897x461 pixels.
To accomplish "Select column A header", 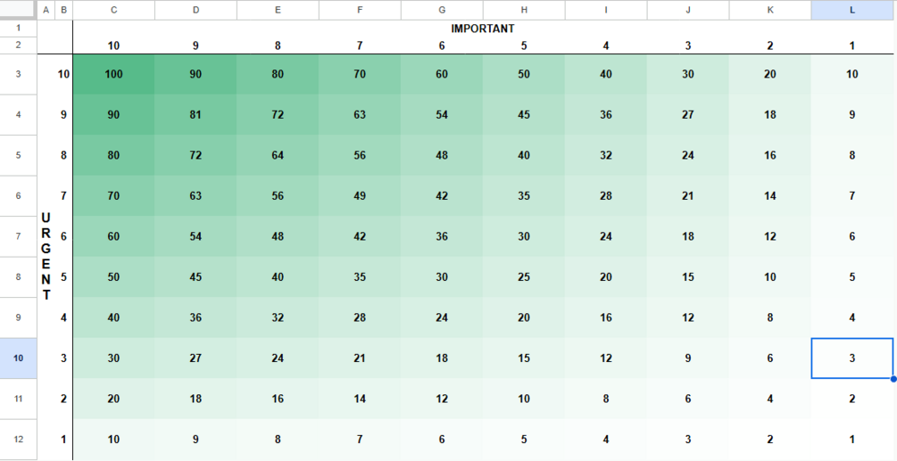I will click(46, 11).
